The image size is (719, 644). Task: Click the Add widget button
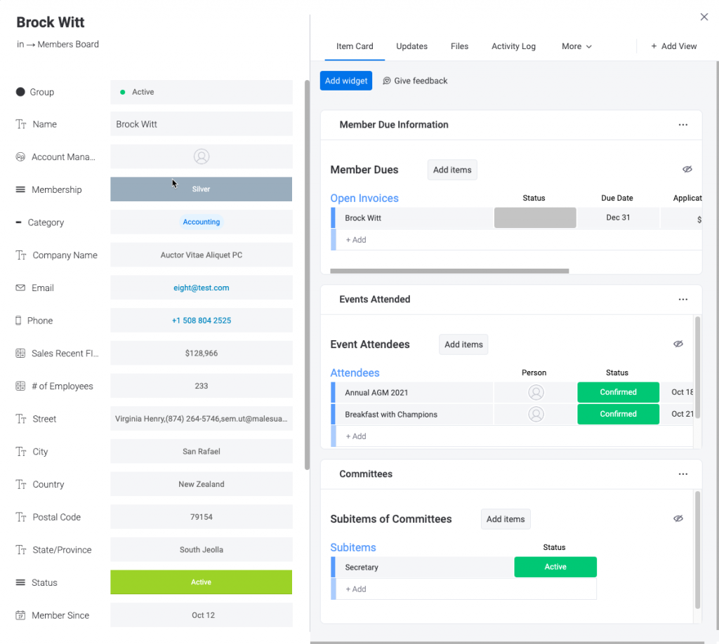click(x=346, y=81)
